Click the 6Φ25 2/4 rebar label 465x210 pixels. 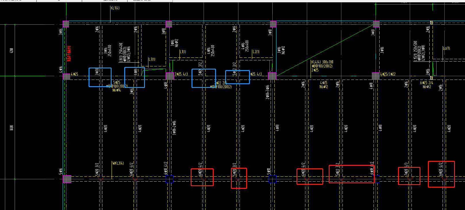(427, 83)
